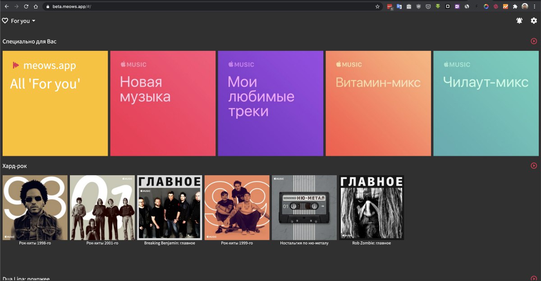
Task: Open the Breaking Benjamin: главное cover
Action: (170, 208)
